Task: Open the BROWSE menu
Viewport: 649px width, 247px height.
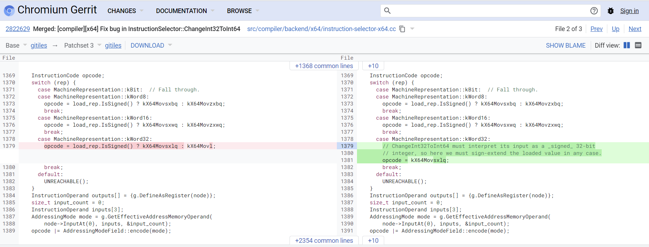Action: click(x=243, y=11)
